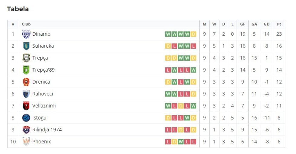This screenshot has height=154, width=296.
Task: Click the Suhareka club crest icon
Action: click(x=26, y=46)
